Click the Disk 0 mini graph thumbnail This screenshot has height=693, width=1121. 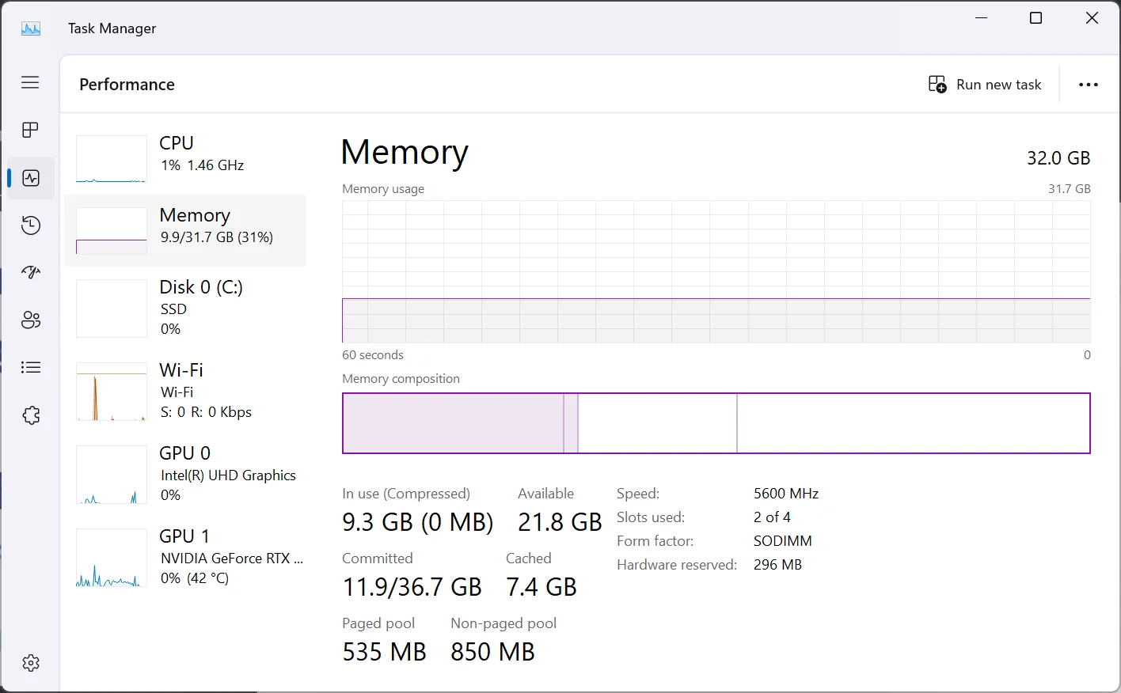[x=111, y=308]
